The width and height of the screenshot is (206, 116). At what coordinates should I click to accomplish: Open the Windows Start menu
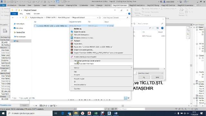point(3,113)
